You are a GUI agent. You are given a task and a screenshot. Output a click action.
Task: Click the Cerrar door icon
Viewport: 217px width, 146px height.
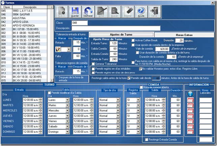pos(155,13)
